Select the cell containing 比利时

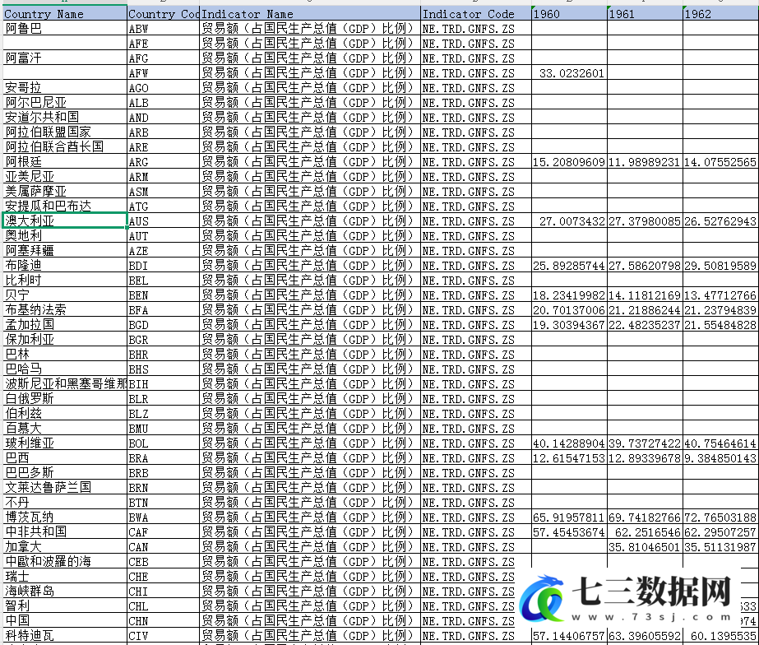pyautogui.click(x=64, y=281)
